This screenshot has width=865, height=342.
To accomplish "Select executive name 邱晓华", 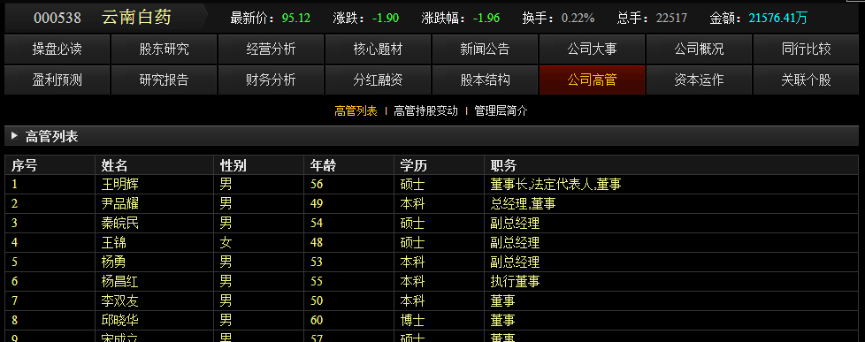I will [x=119, y=320].
